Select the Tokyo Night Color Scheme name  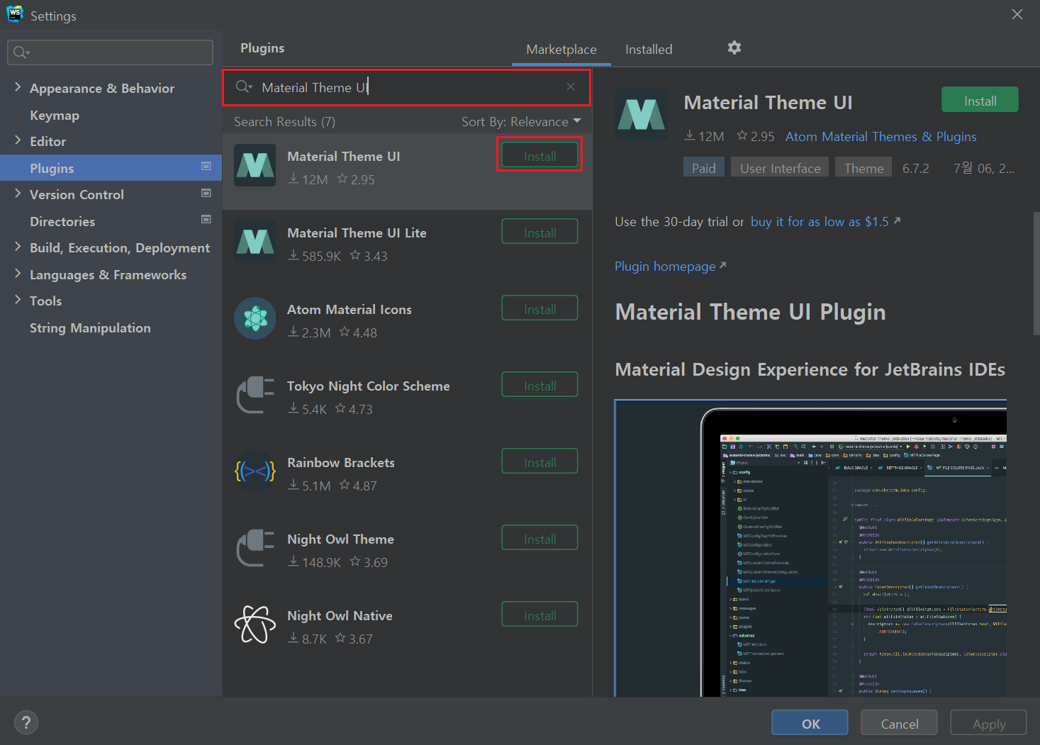tap(368, 386)
